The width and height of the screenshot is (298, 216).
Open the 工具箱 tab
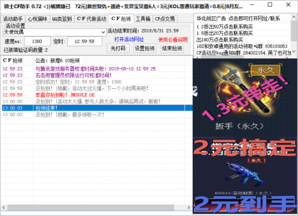pos(143,19)
